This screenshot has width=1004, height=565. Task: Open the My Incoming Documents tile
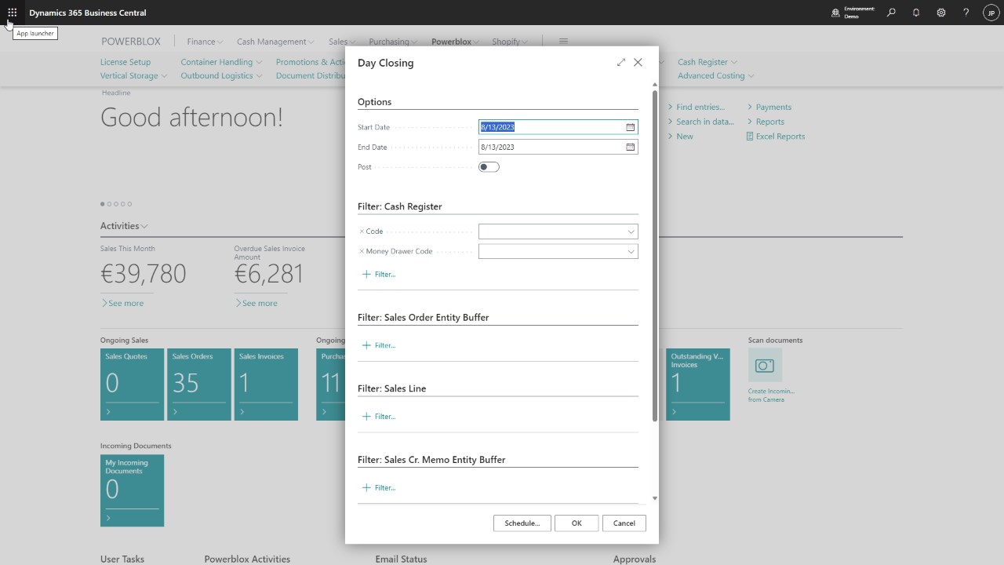(x=132, y=490)
